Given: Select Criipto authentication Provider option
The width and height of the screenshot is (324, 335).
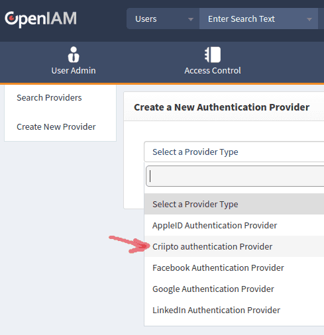Looking at the screenshot, I should click(234, 246).
